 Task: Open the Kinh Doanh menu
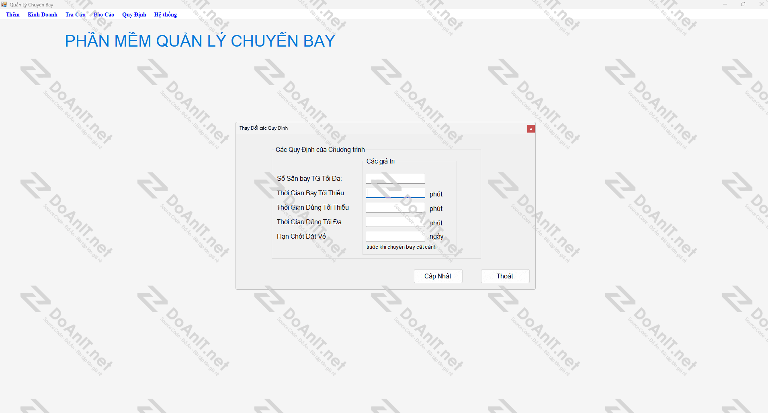point(43,14)
